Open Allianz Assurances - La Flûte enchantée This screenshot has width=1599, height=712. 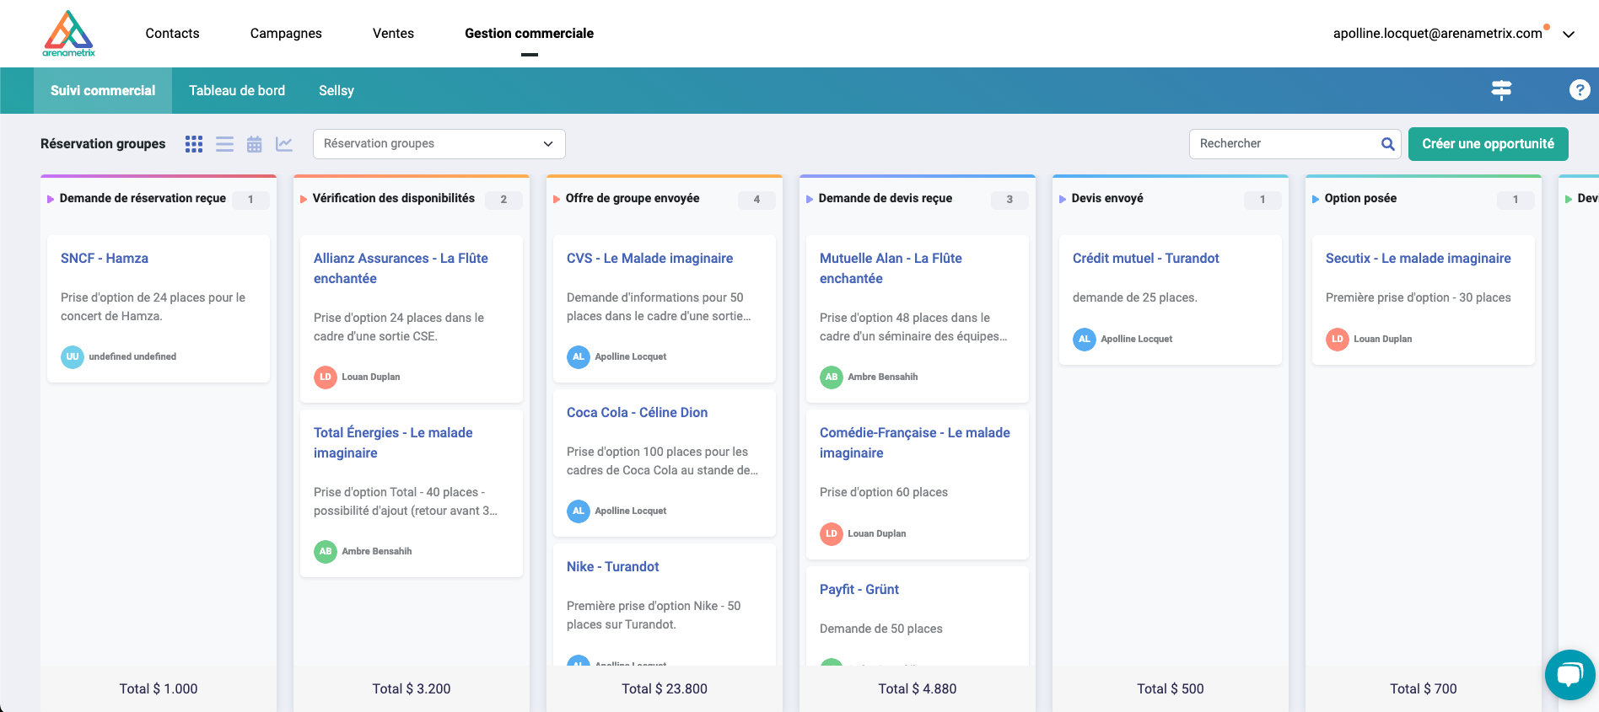coord(401,268)
